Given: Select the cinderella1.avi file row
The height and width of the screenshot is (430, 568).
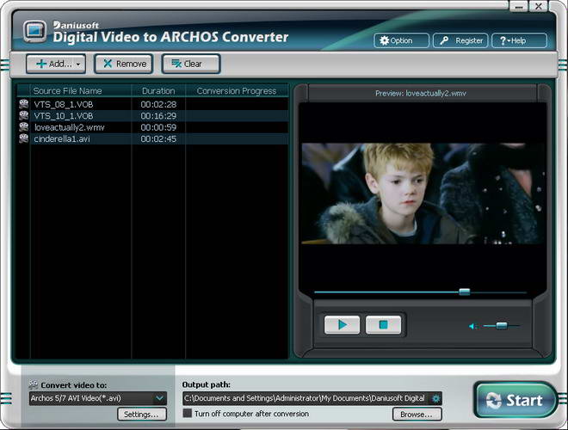Looking at the screenshot, I should coord(153,139).
